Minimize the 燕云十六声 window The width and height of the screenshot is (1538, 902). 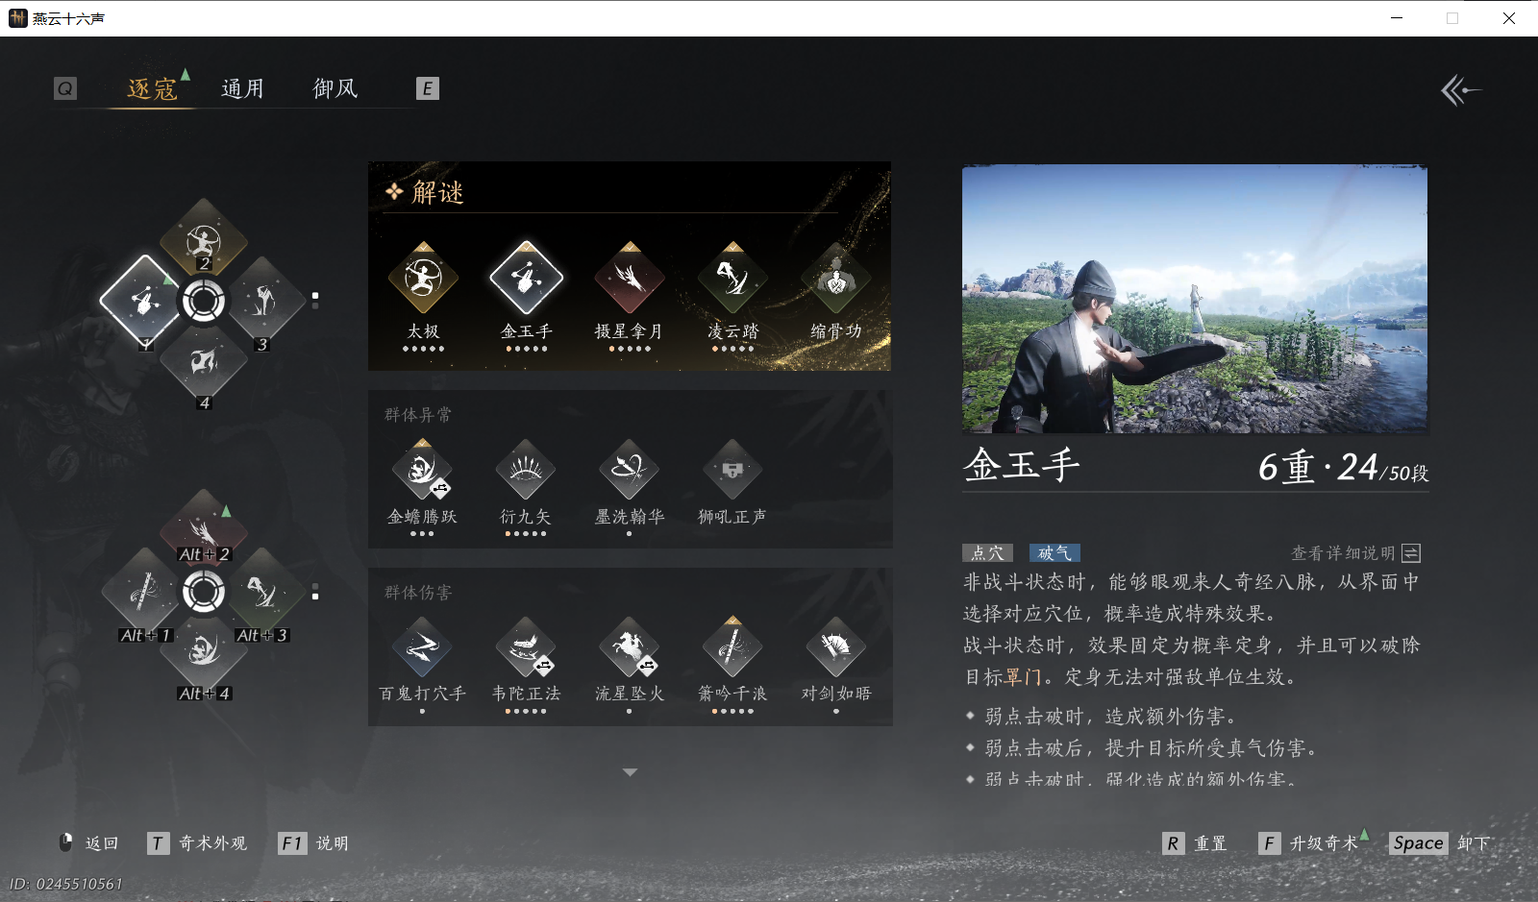tap(1397, 18)
